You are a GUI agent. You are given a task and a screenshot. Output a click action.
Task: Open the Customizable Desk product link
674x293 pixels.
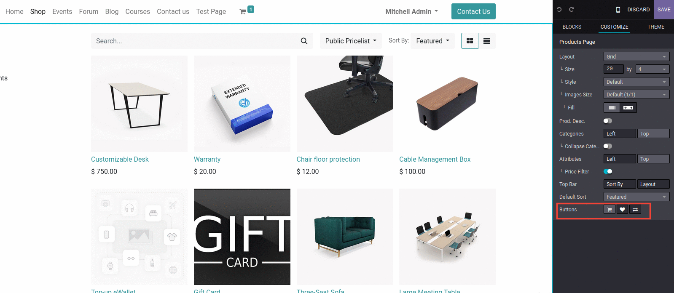120,159
